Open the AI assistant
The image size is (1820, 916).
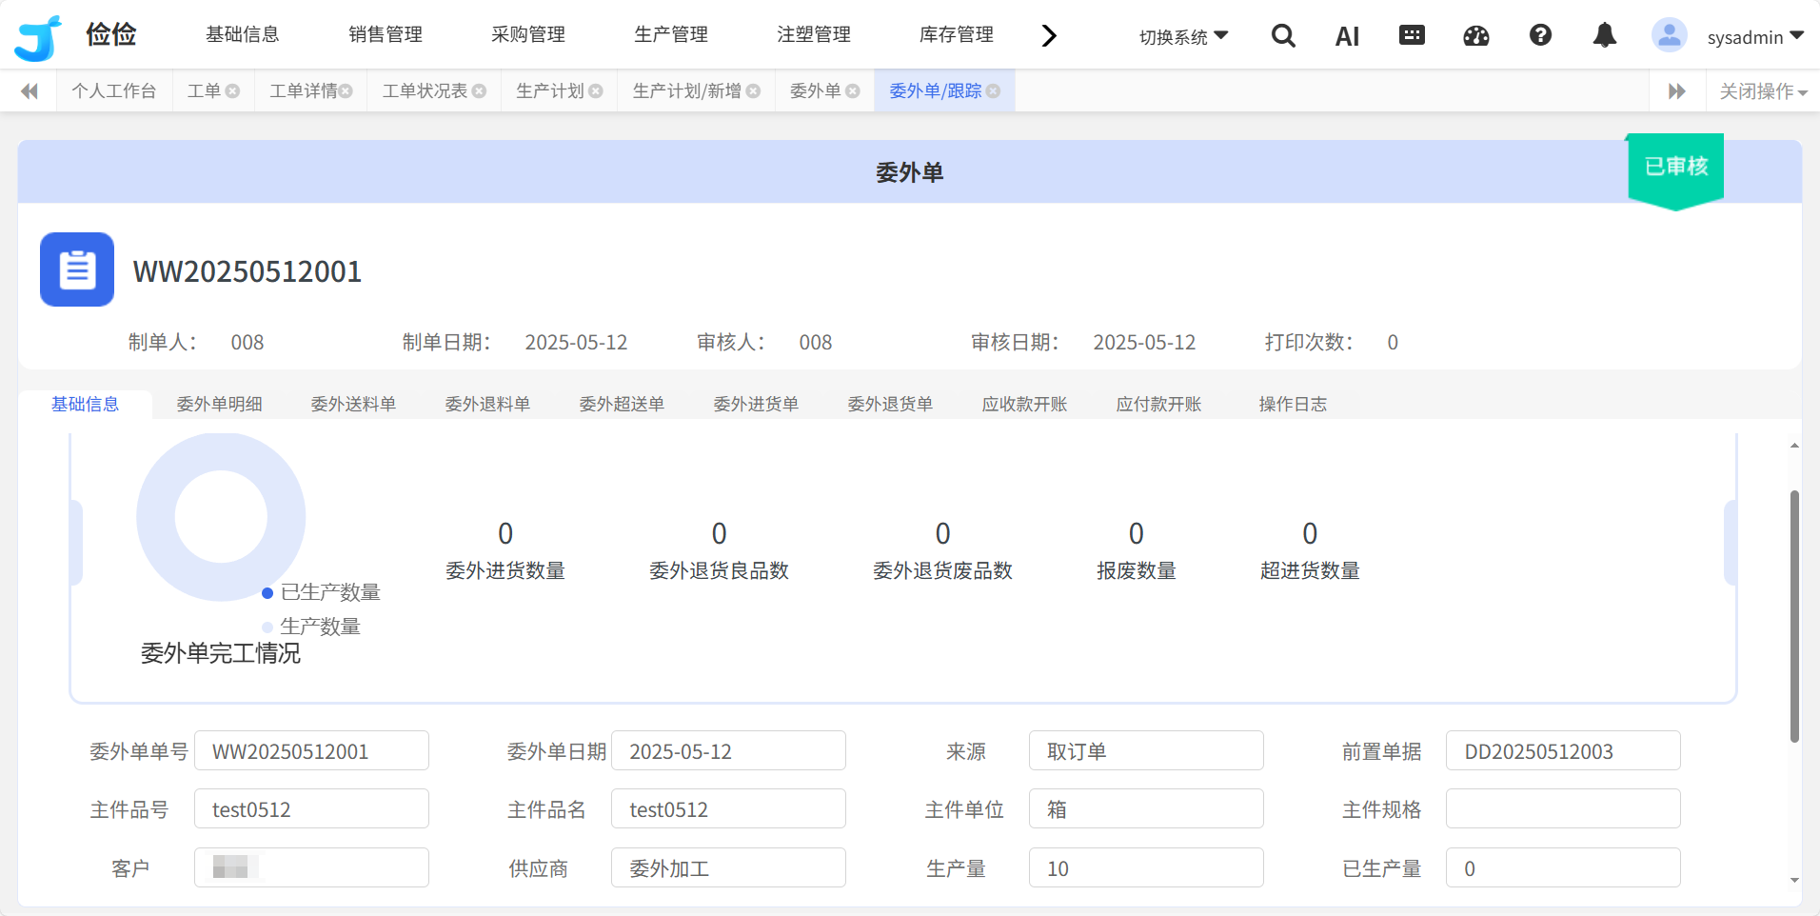coord(1347,36)
